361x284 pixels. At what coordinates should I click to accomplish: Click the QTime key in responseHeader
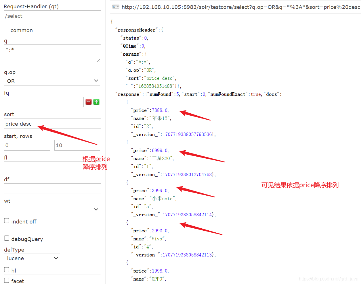130,46
